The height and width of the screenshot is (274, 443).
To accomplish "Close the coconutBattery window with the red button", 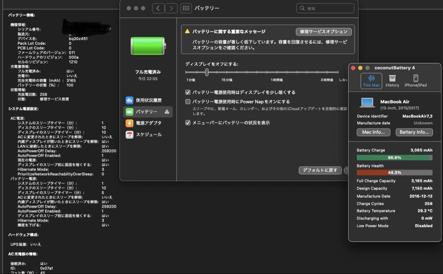I will pos(353,68).
